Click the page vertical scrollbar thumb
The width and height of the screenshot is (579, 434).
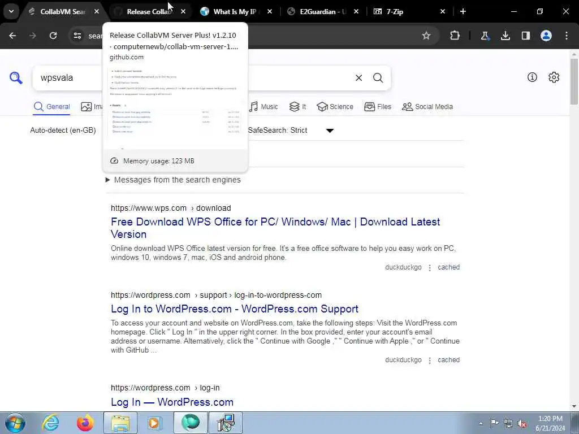click(x=574, y=81)
